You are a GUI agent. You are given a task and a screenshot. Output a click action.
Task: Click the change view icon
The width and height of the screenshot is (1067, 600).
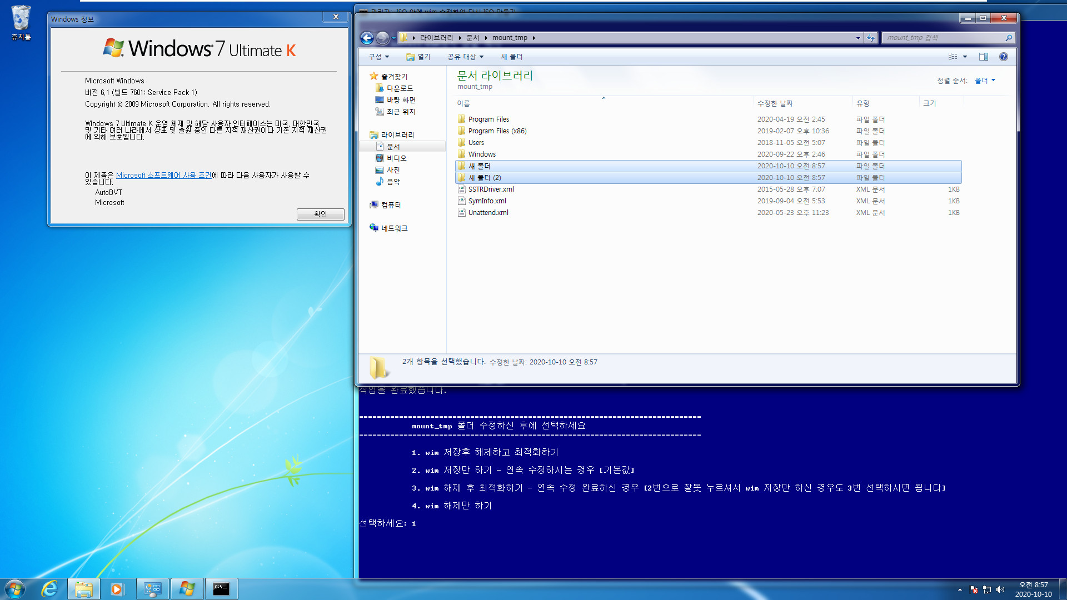coord(953,57)
